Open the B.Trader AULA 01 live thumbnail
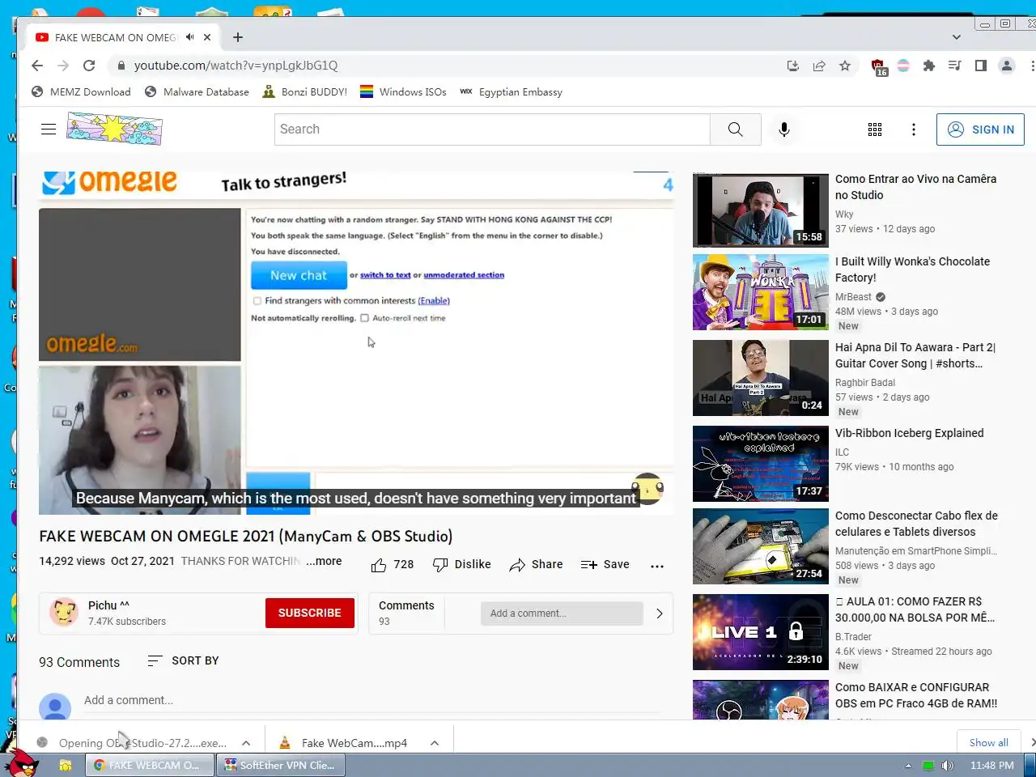 761,632
